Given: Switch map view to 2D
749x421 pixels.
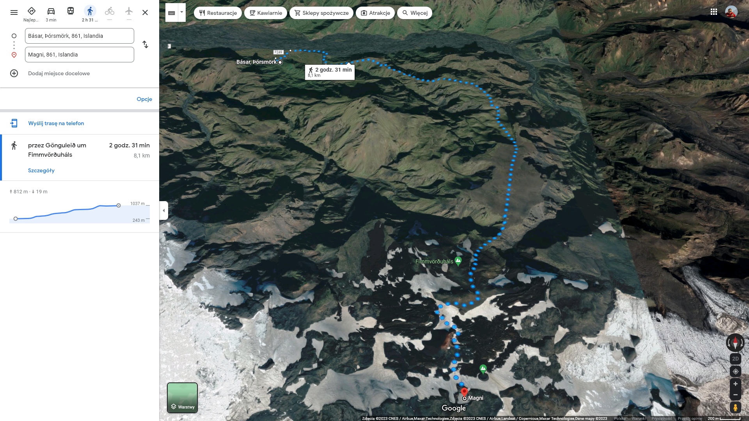Looking at the screenshot, I should (735, 359).
